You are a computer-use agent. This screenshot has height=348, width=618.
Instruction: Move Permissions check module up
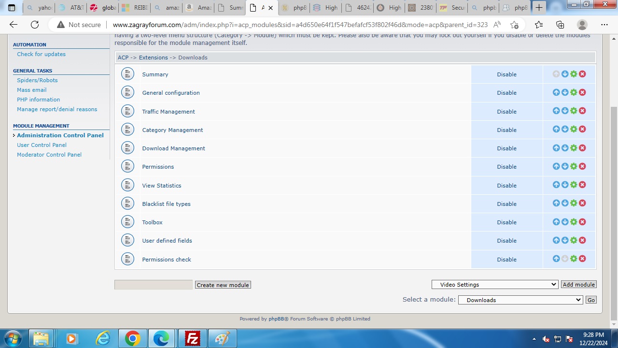pos(556,259)
